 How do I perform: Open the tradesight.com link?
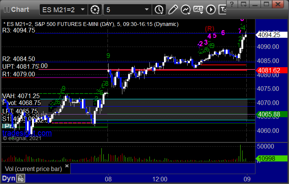pyautogui.click(x=27, y=133)
